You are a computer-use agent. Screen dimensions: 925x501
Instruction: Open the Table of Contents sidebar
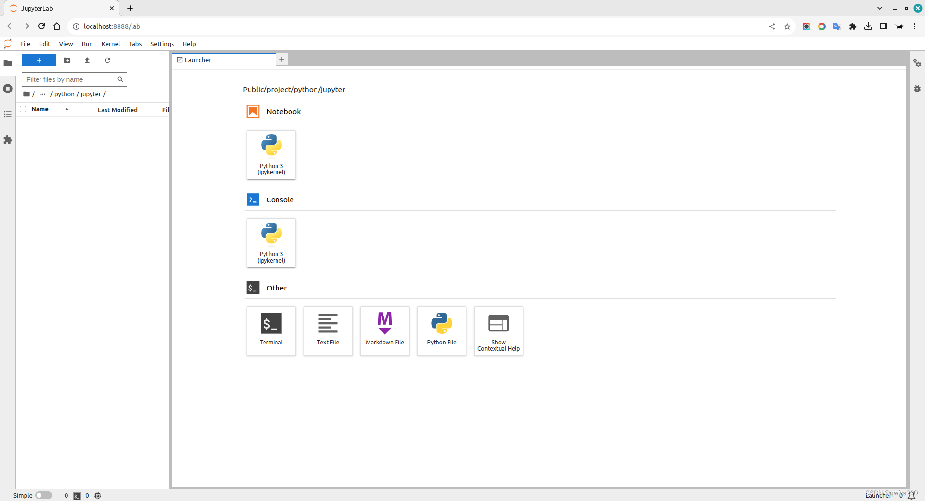[8, 114]
